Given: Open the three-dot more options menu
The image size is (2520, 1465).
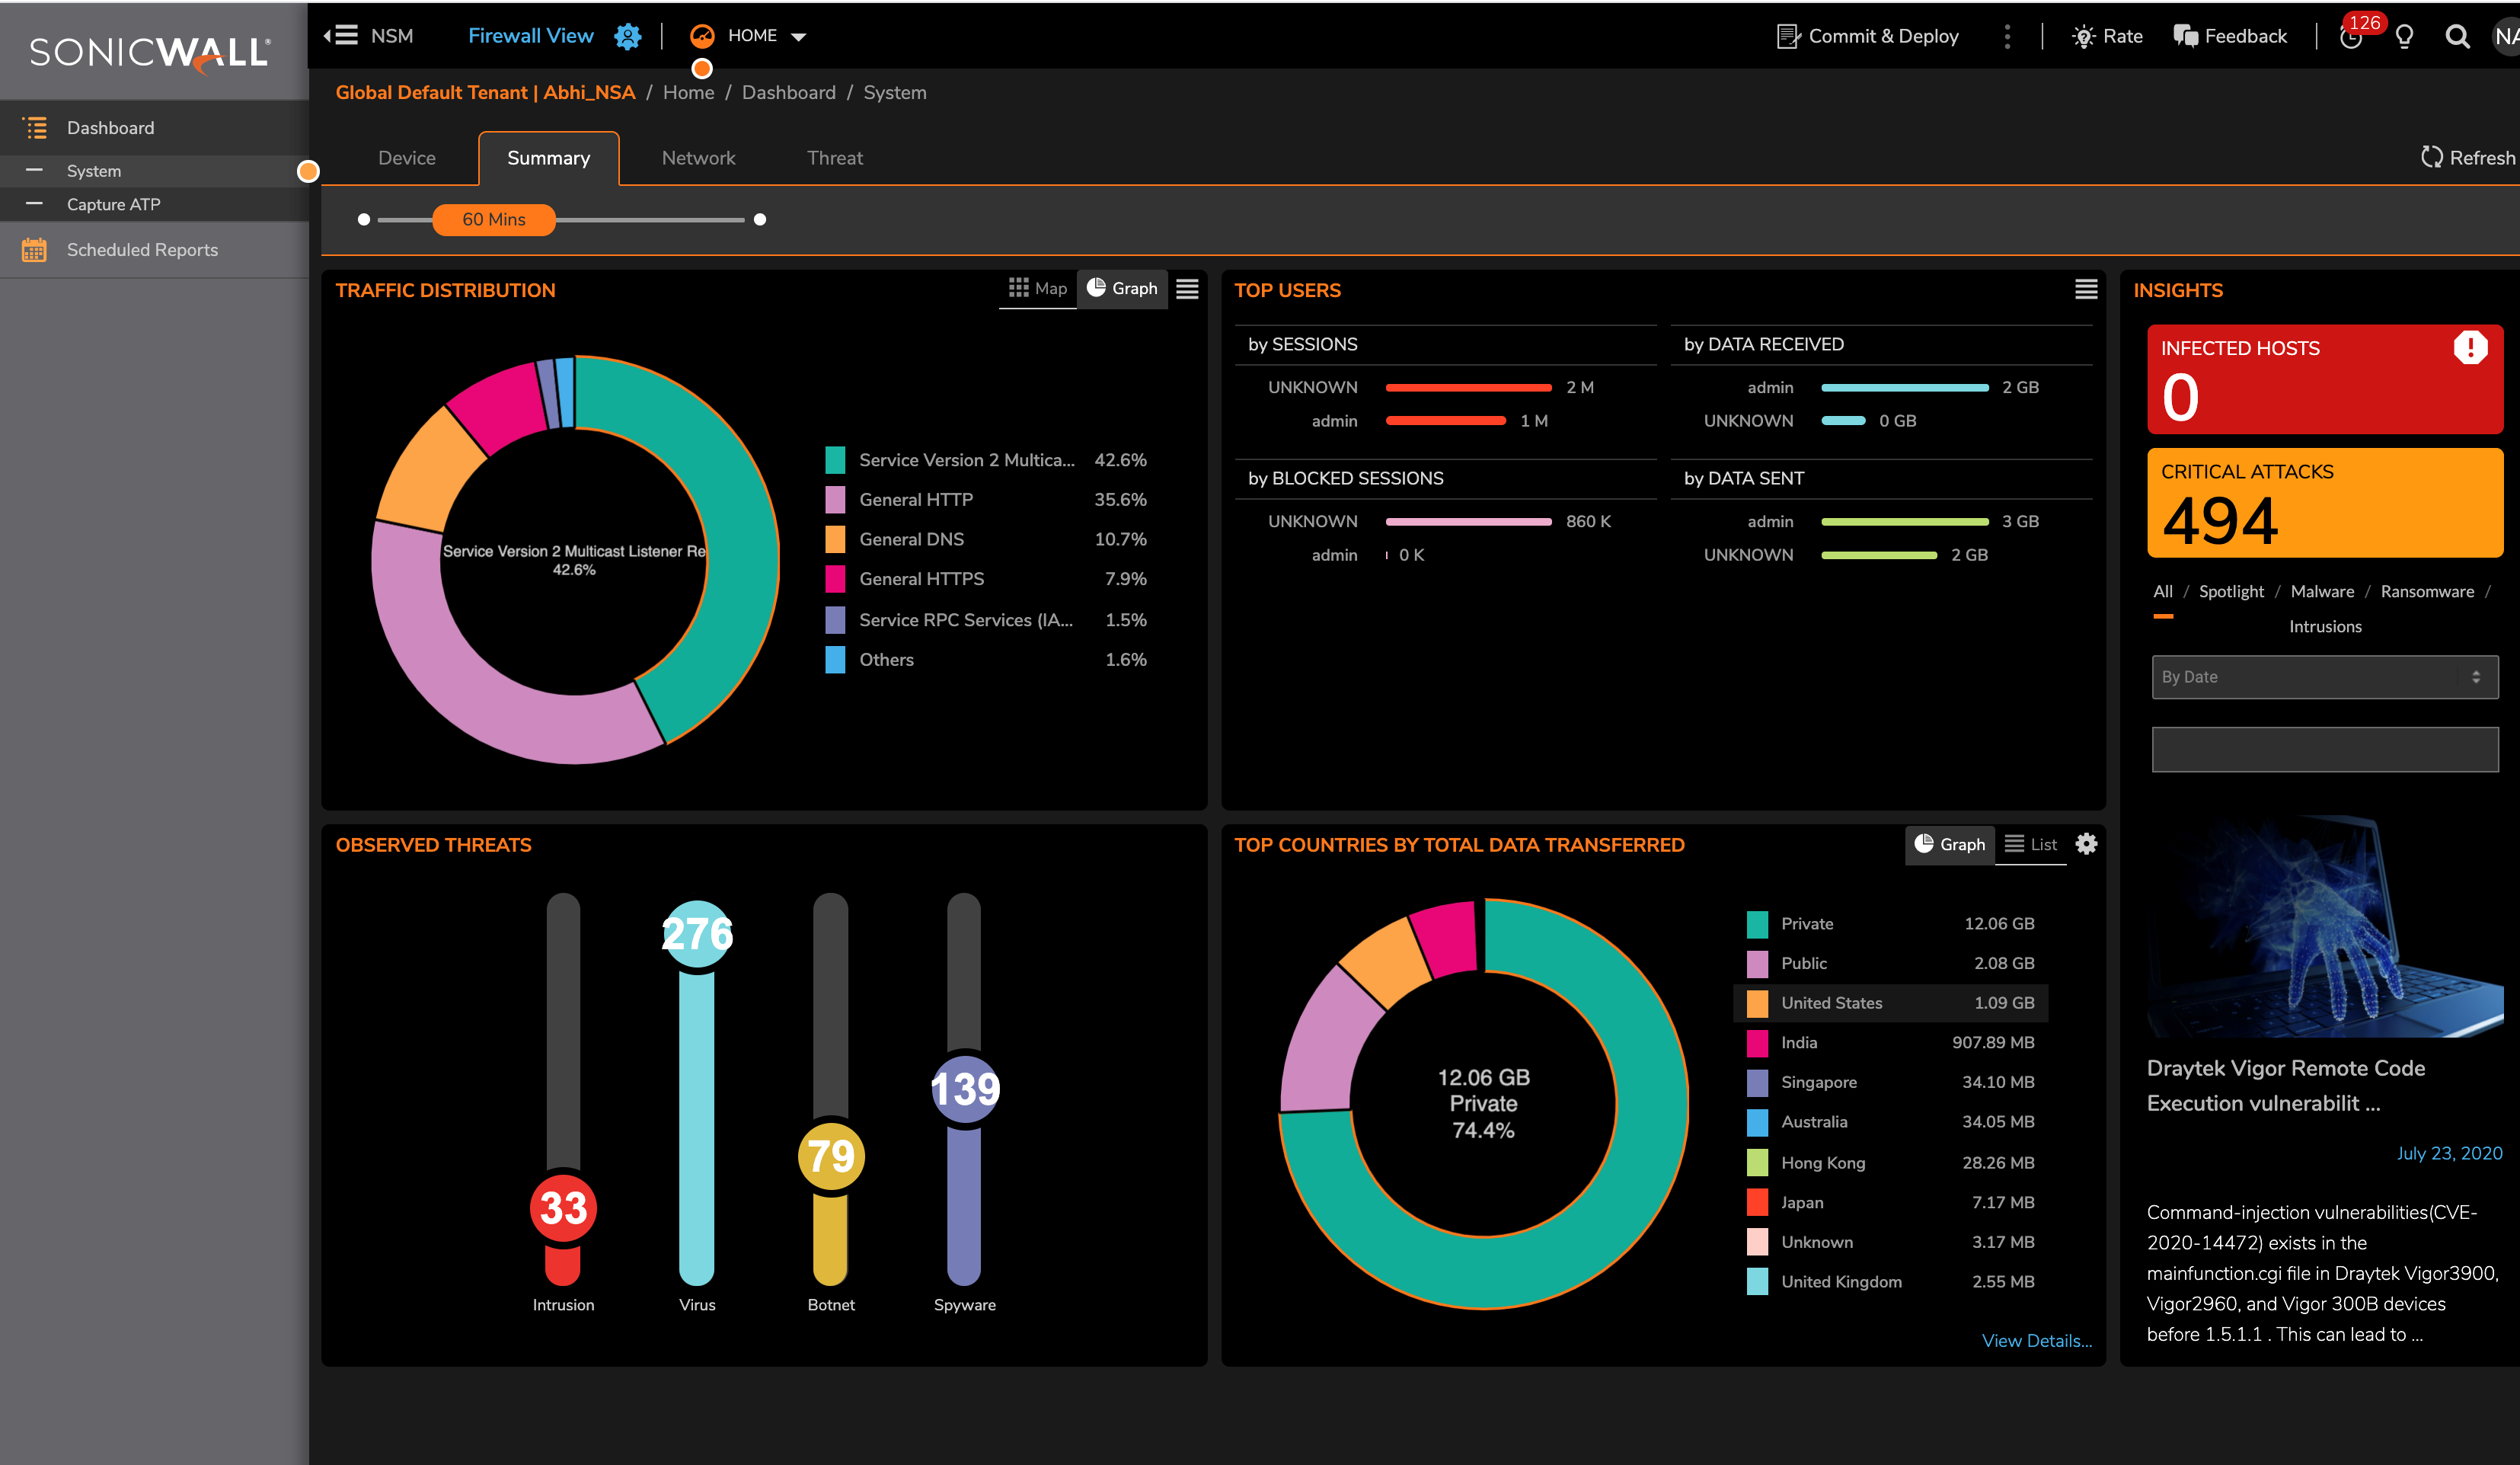Looking at the screenshot, I should pyautogui.click(x=2007, y=36).
